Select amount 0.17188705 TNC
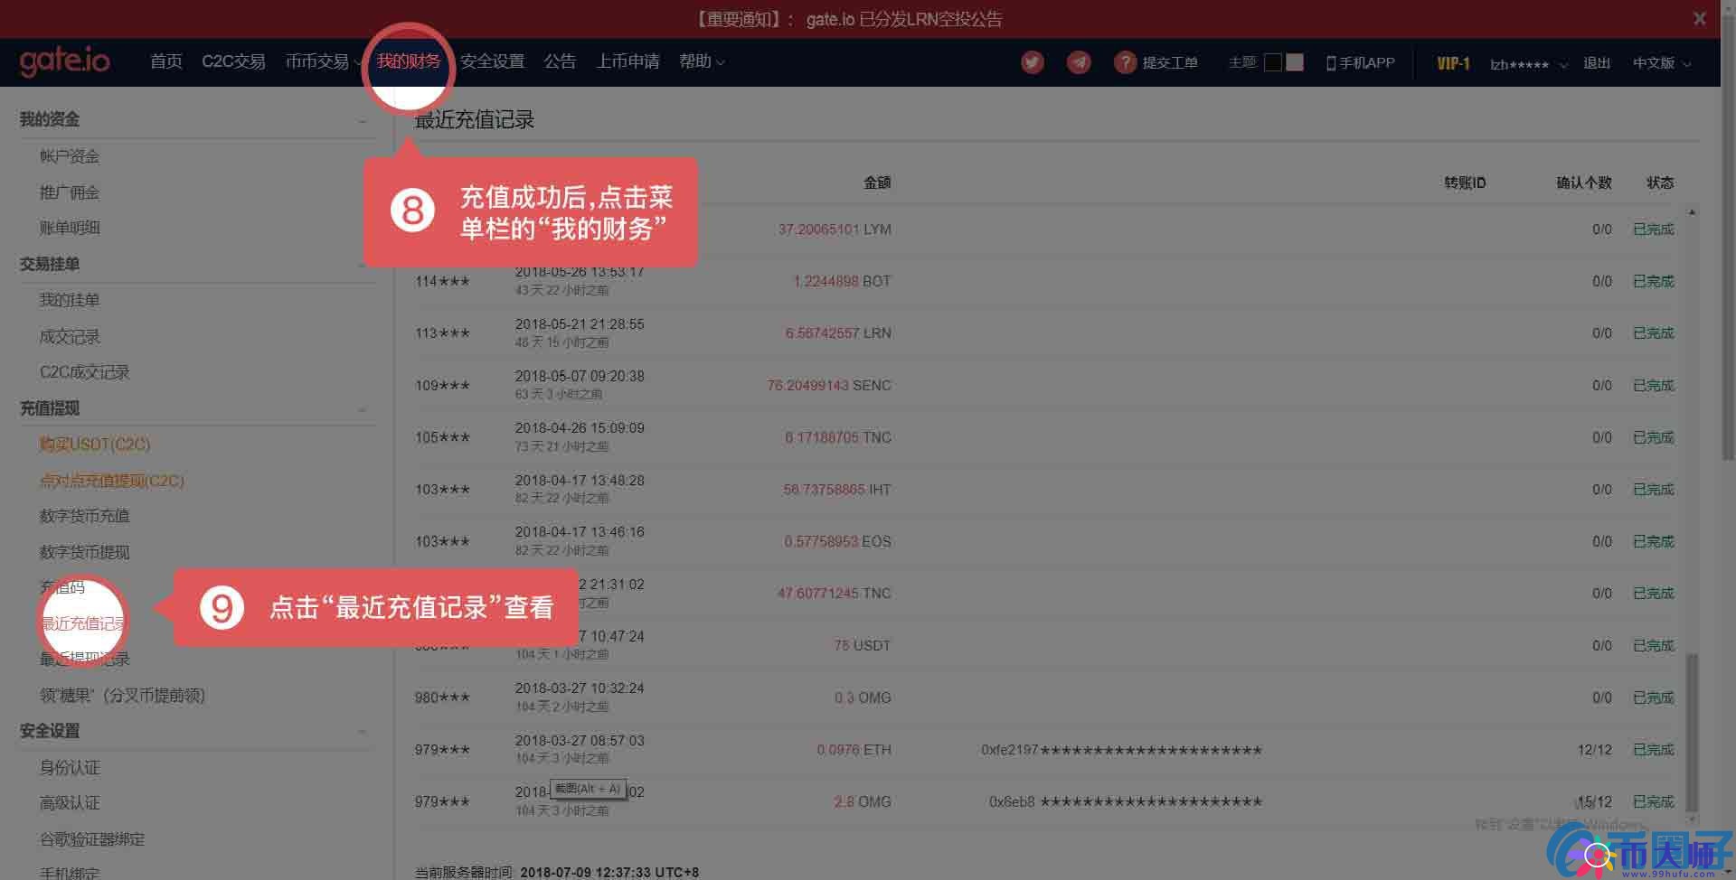Screen dimensions: 1736x880 838,438
